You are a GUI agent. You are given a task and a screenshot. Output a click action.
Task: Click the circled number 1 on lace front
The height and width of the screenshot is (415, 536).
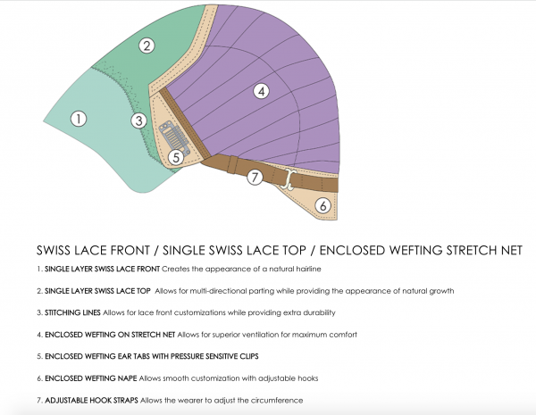pos(79,119)
